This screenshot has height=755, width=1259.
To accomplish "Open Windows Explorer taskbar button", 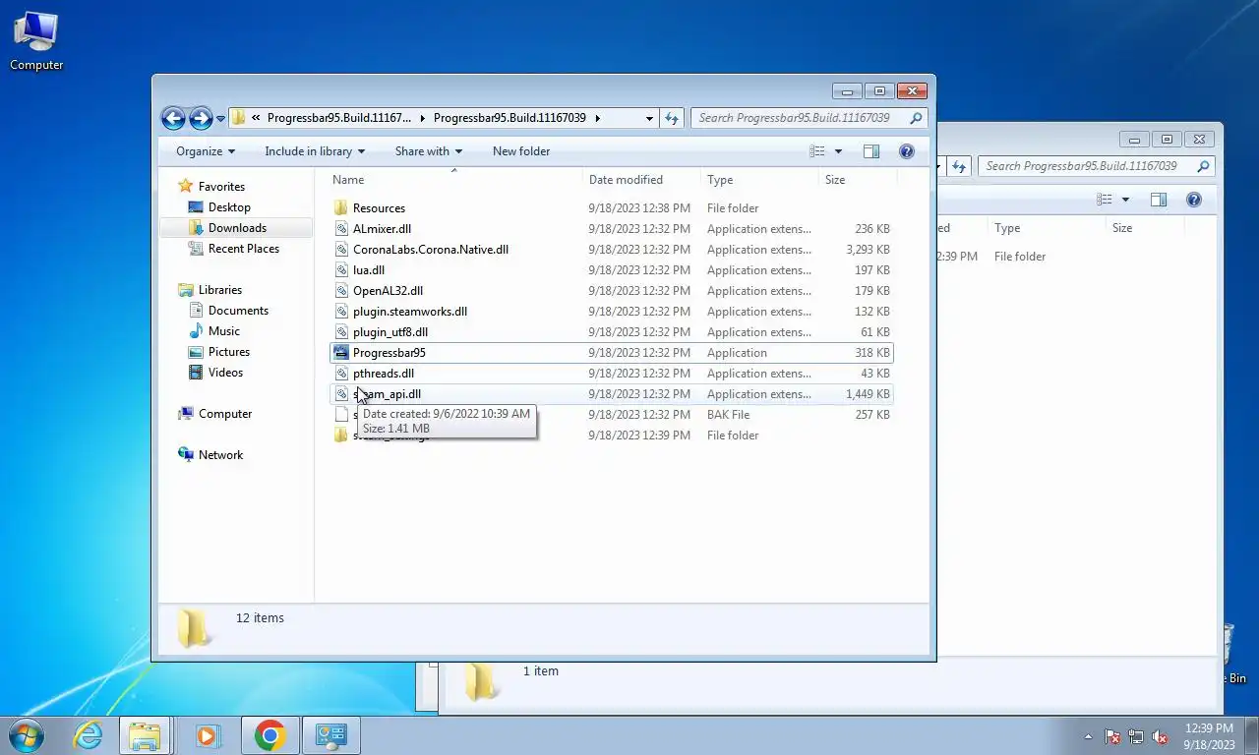I will (x=145, y=735).
